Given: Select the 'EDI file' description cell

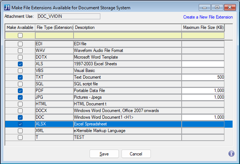Looking at the screenshot, I should pos(127,44).
